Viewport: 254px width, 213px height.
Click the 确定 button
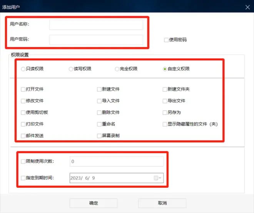tap(94, 203)
